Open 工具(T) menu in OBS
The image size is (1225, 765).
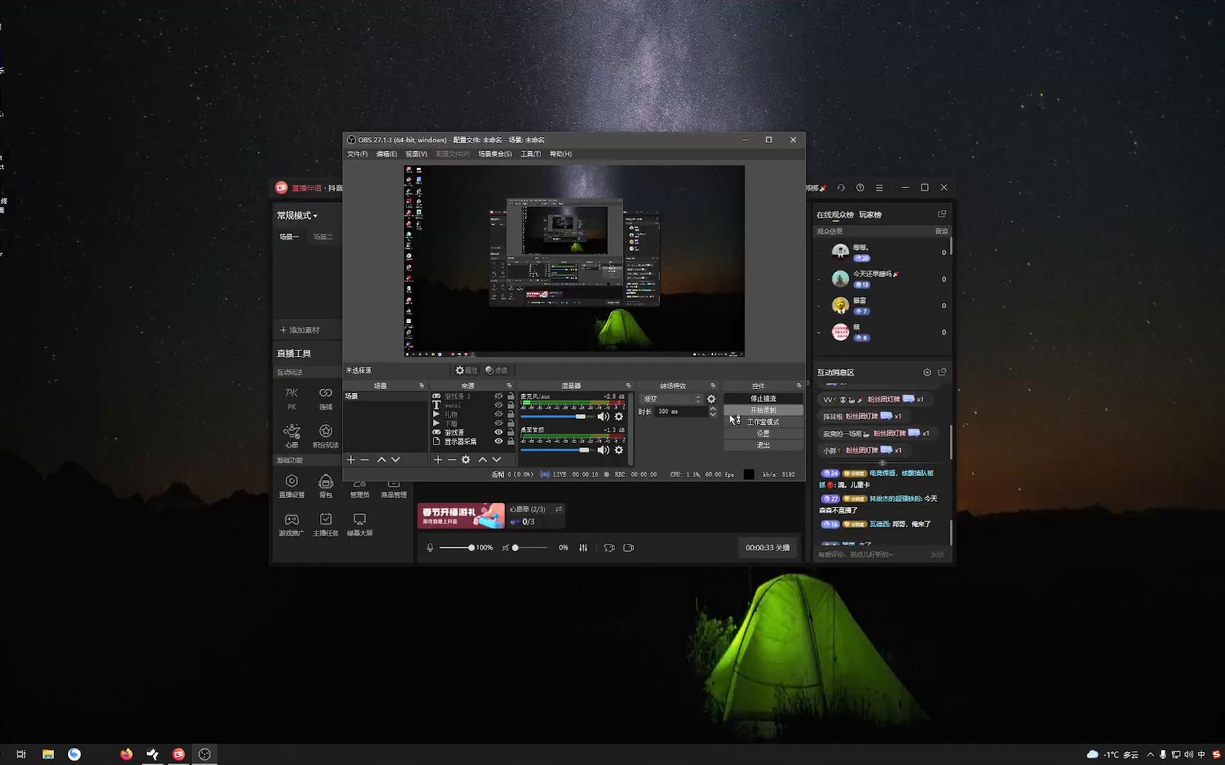pos(530,154)
